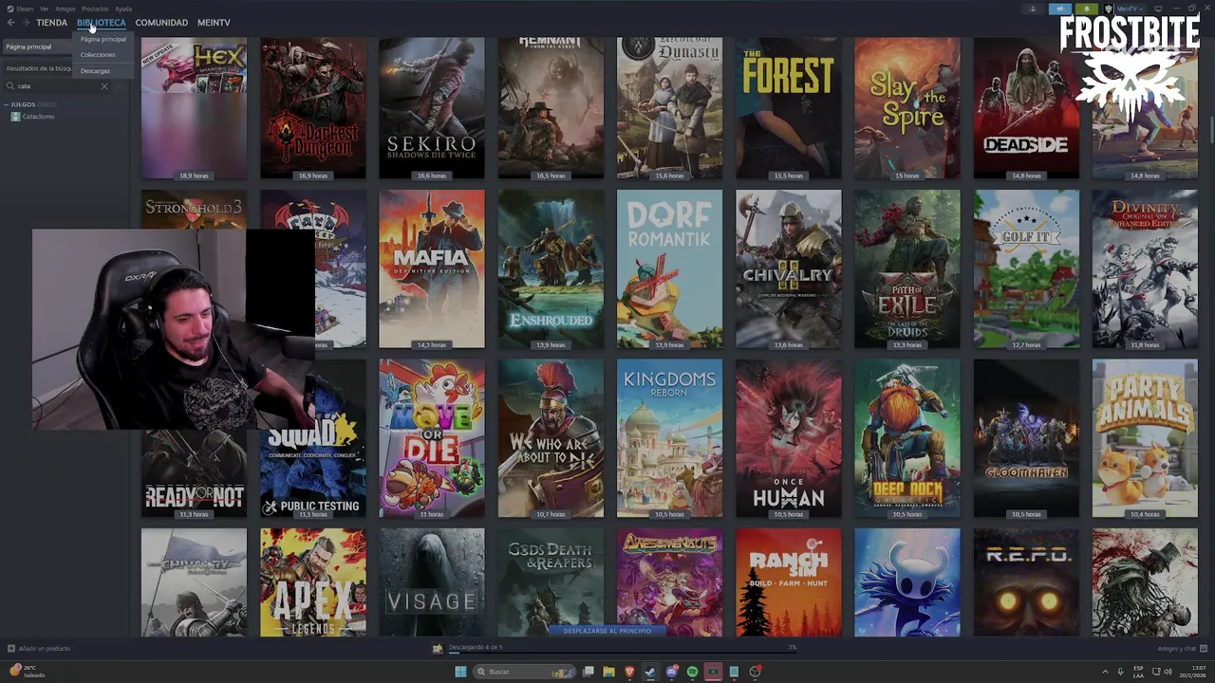Viewport: 1215px width, 683px height.
Task: Collapse the JUEGOS category
Action: click(7, 104)
